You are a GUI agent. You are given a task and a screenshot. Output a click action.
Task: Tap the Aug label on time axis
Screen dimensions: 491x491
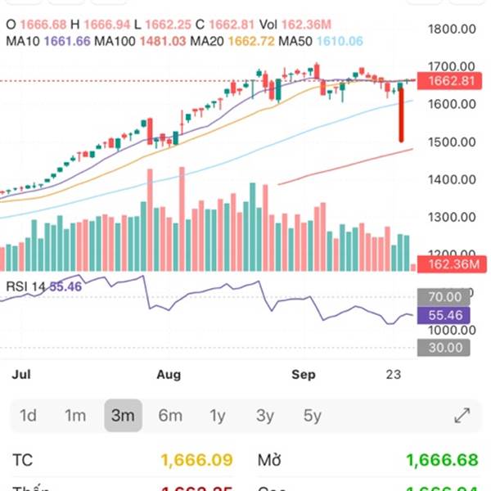(x=168, y=374)
